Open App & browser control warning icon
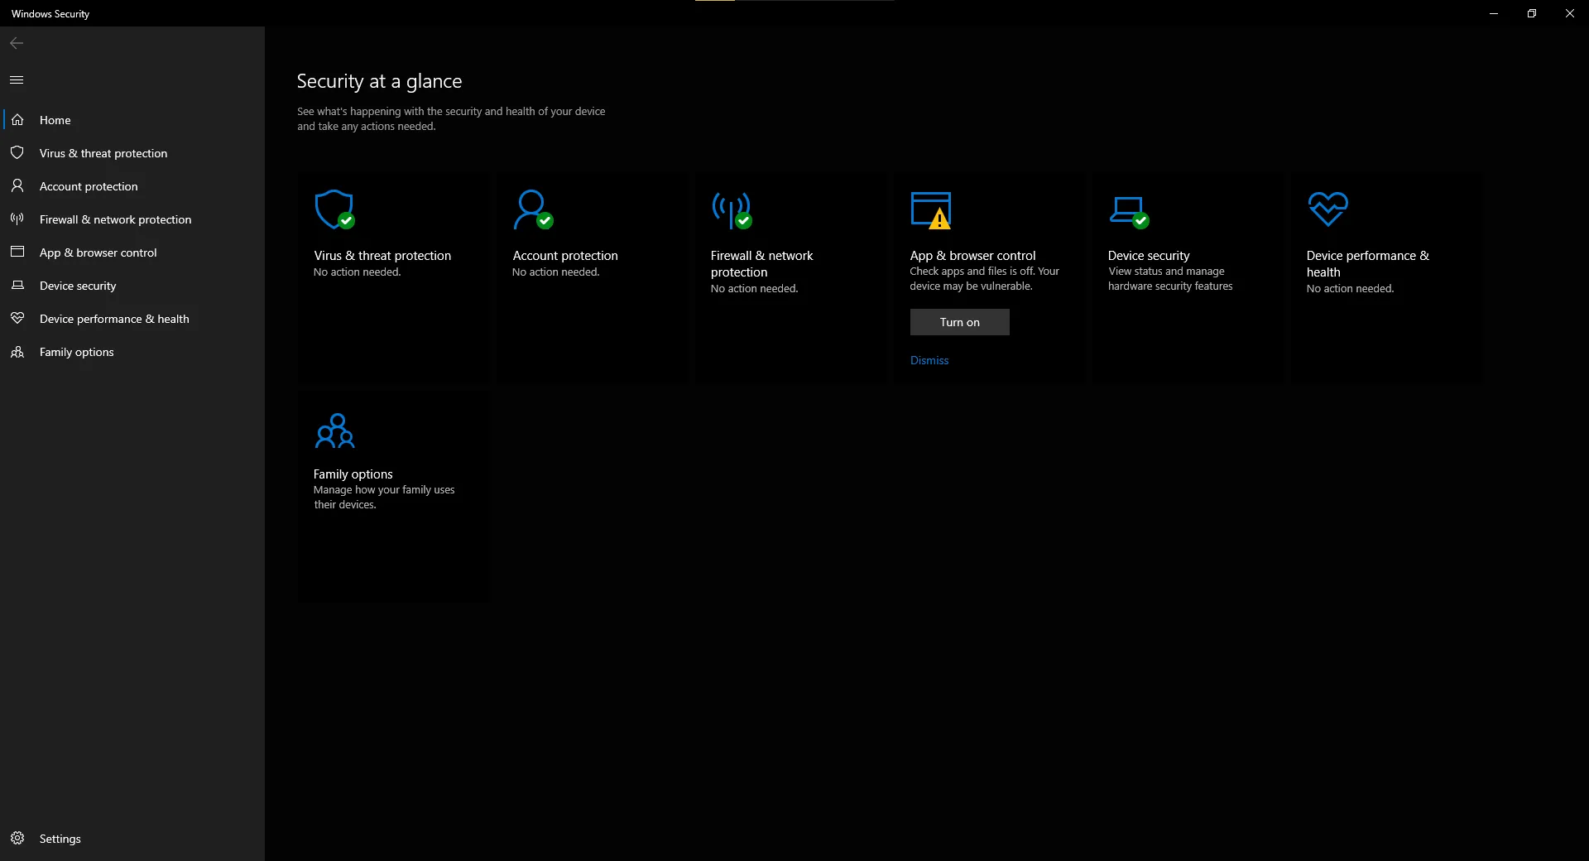 coord(931,210)
